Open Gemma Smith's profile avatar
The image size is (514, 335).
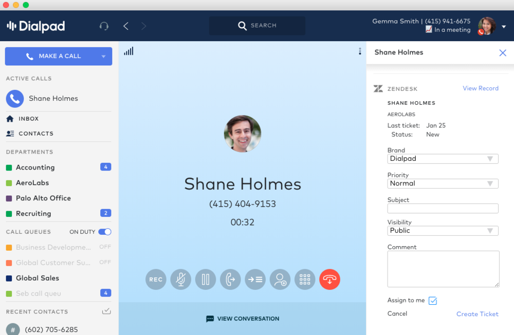[487, 26]
